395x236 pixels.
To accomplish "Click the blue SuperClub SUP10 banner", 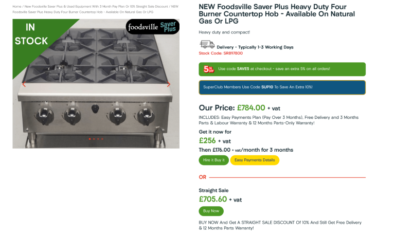I will pyautogui.click(x=282, y=87).
